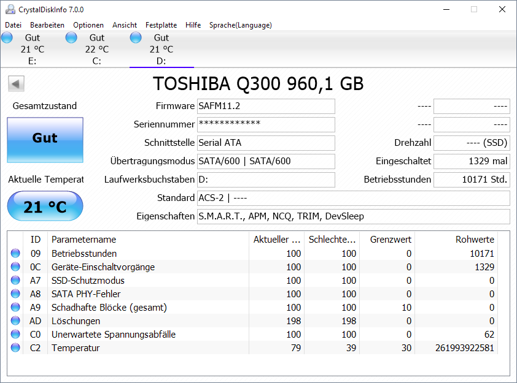517x383 pixels.
Task: Click status orb of Betriebsstunden row
Action: 15,253
